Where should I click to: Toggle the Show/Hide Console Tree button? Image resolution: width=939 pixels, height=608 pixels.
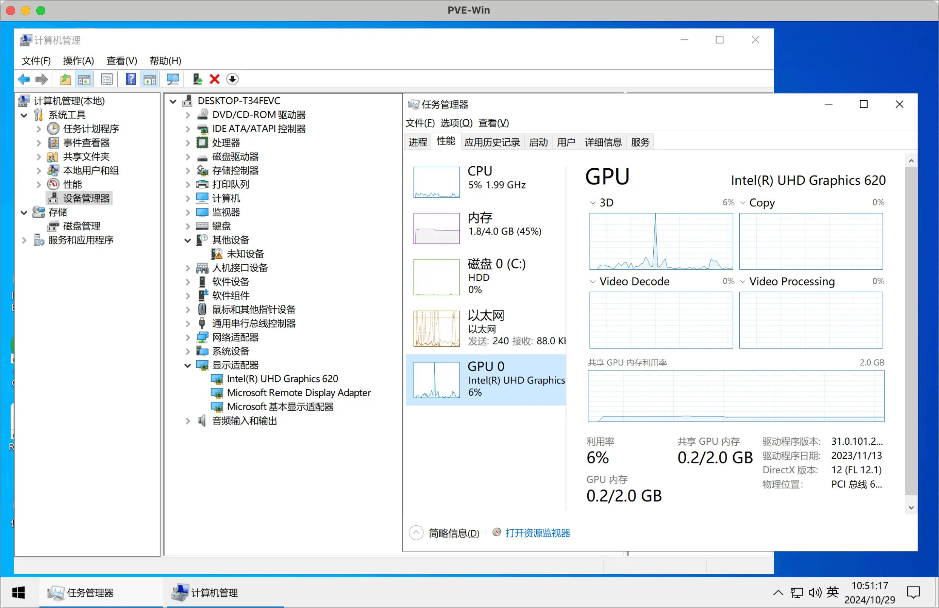(x=84, y=79)
